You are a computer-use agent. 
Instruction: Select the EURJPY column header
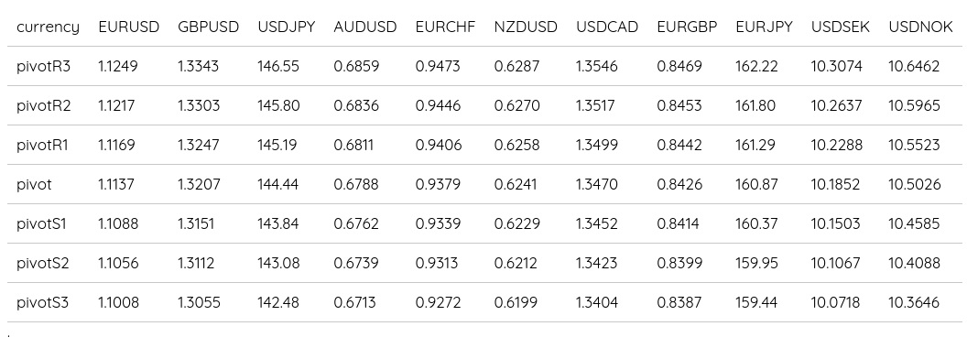[x=764, y=27]
